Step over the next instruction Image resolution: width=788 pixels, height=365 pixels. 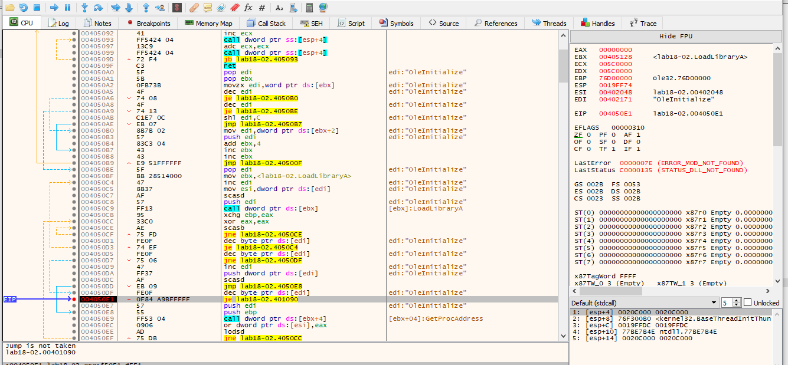tap(99, 8)
